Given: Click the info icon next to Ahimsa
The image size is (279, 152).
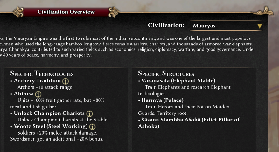Looking at the screenshot, I should point(38,94).
